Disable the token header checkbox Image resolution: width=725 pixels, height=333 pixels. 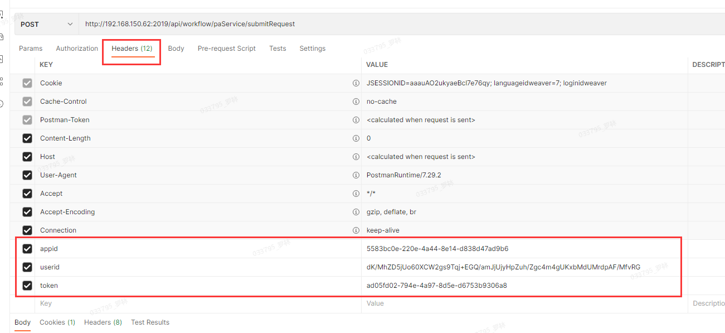(27, 286)
